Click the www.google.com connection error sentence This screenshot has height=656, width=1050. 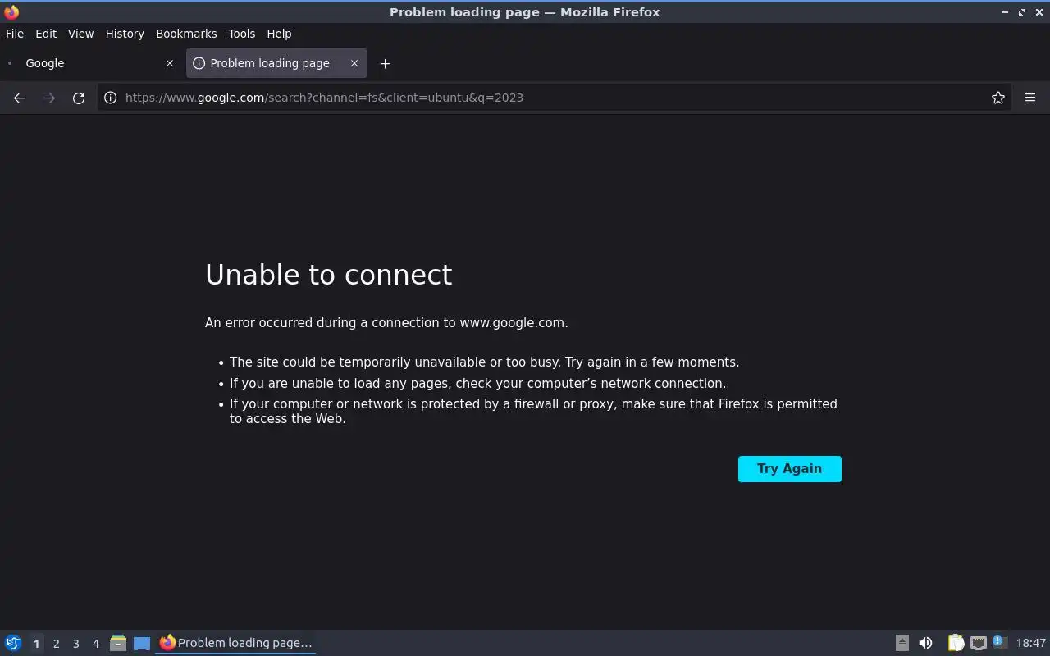pyautogui.click(x=386, y=323)
